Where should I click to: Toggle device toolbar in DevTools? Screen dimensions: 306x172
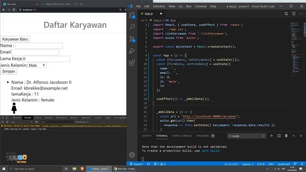tap(7, 118)
